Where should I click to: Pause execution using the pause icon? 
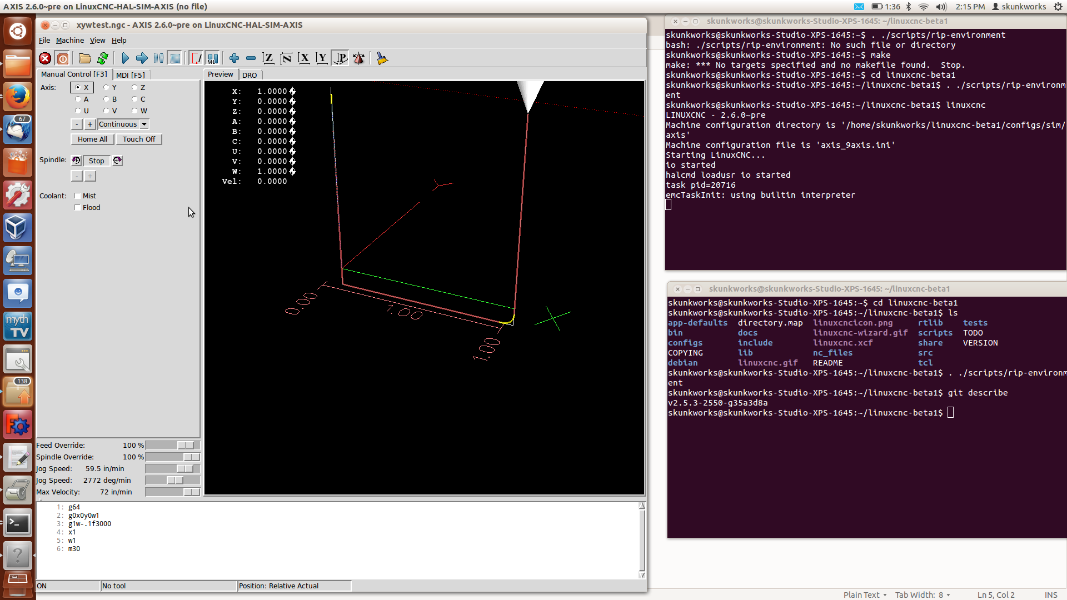(158, 58)
